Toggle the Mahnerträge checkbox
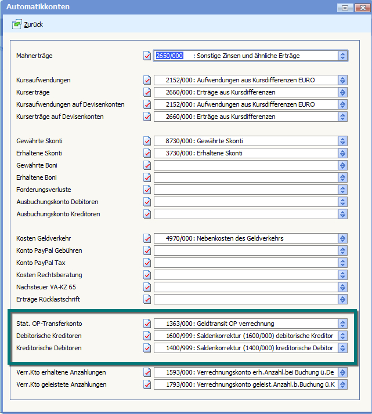The height and width of the screenshot is (414, 372). [147, 56]
